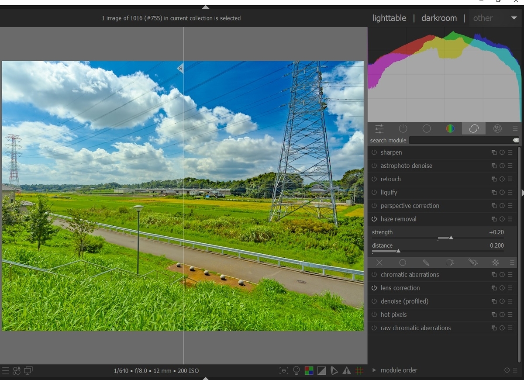Reset haze removal parameters

502,219
